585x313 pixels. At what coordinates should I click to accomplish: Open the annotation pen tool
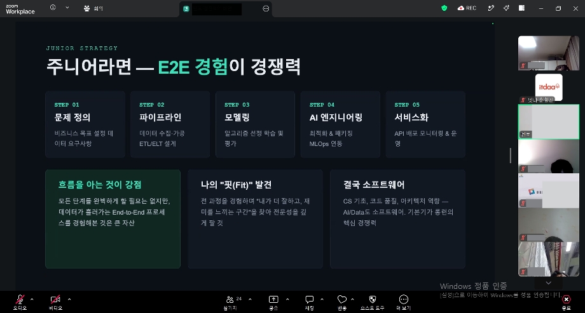(491, 8)
